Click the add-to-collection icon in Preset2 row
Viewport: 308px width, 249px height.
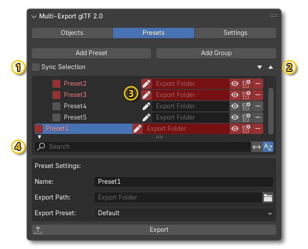[x=246, y=84]
